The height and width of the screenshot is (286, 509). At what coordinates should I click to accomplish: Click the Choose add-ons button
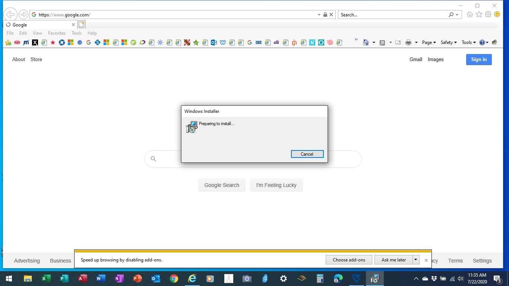(349, 260)
